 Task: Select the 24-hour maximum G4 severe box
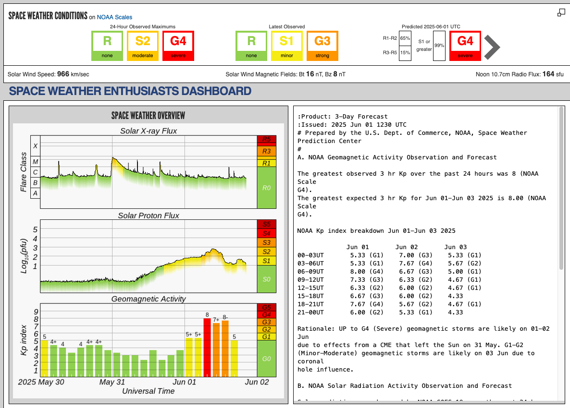pyautogui.click(x=178, y=46)
